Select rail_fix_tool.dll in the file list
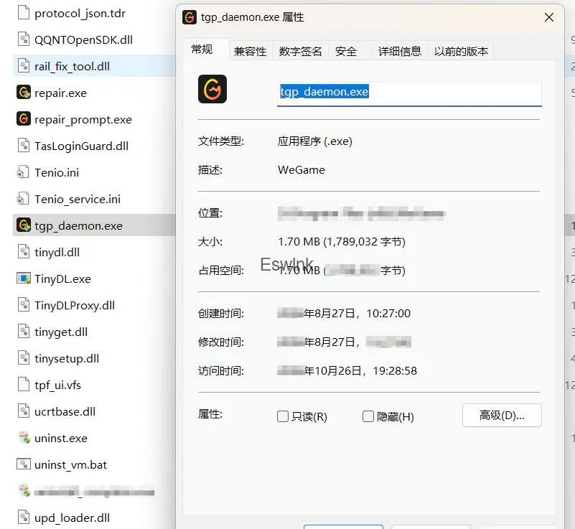 click(x=72, y=66)
